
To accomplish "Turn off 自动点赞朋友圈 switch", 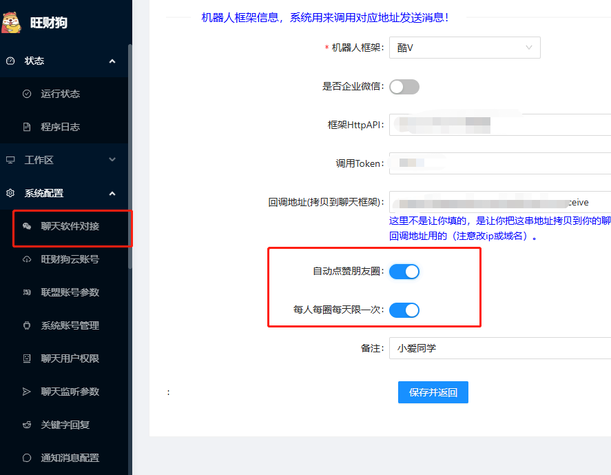I will pyautogui.click(x=404, y=272).
